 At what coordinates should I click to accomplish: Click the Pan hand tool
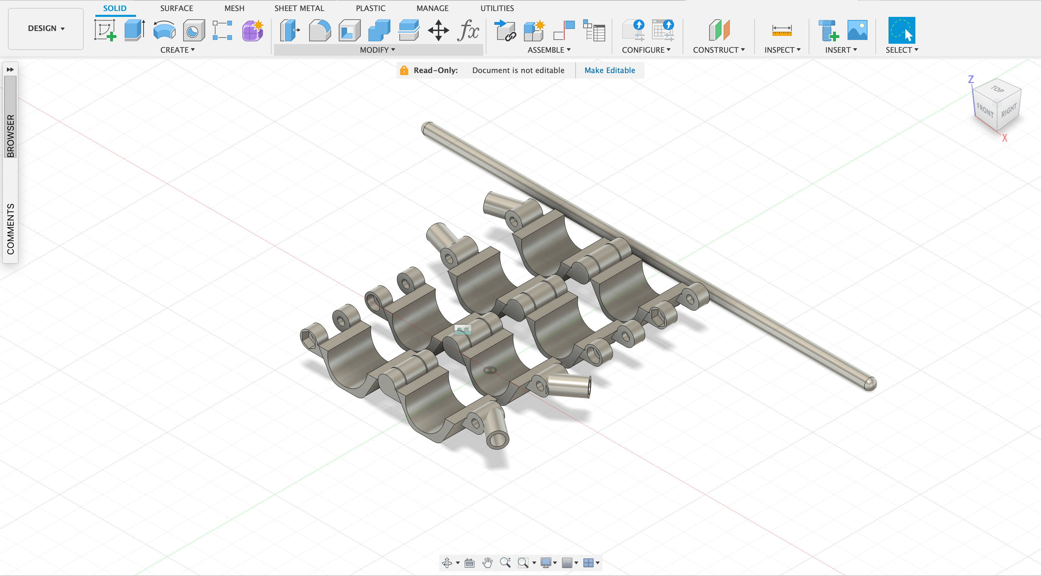tap(487, 562)
